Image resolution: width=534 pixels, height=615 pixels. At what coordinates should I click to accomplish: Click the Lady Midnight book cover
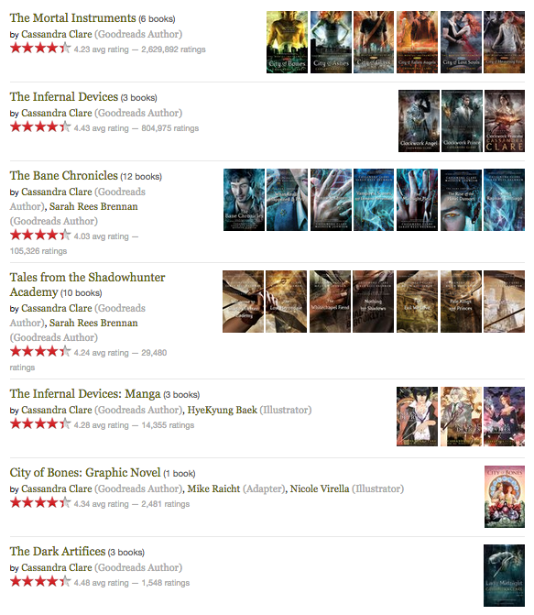coord(504,576)
